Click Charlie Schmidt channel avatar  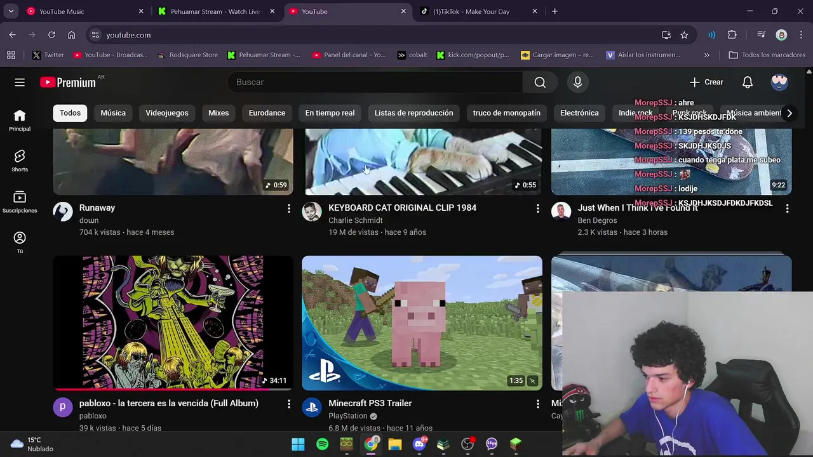click(x=312, y=211)
